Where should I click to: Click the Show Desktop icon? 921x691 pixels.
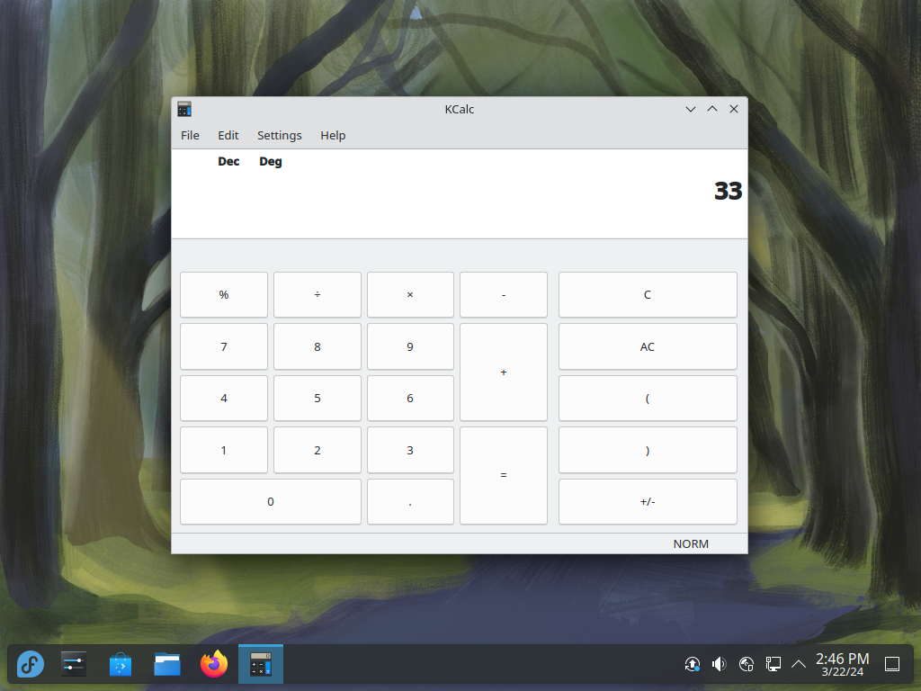pos(892,665)
